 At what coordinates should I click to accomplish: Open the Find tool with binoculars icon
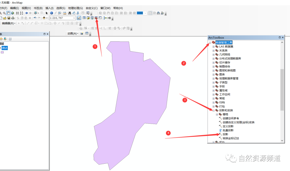(70, 13)
